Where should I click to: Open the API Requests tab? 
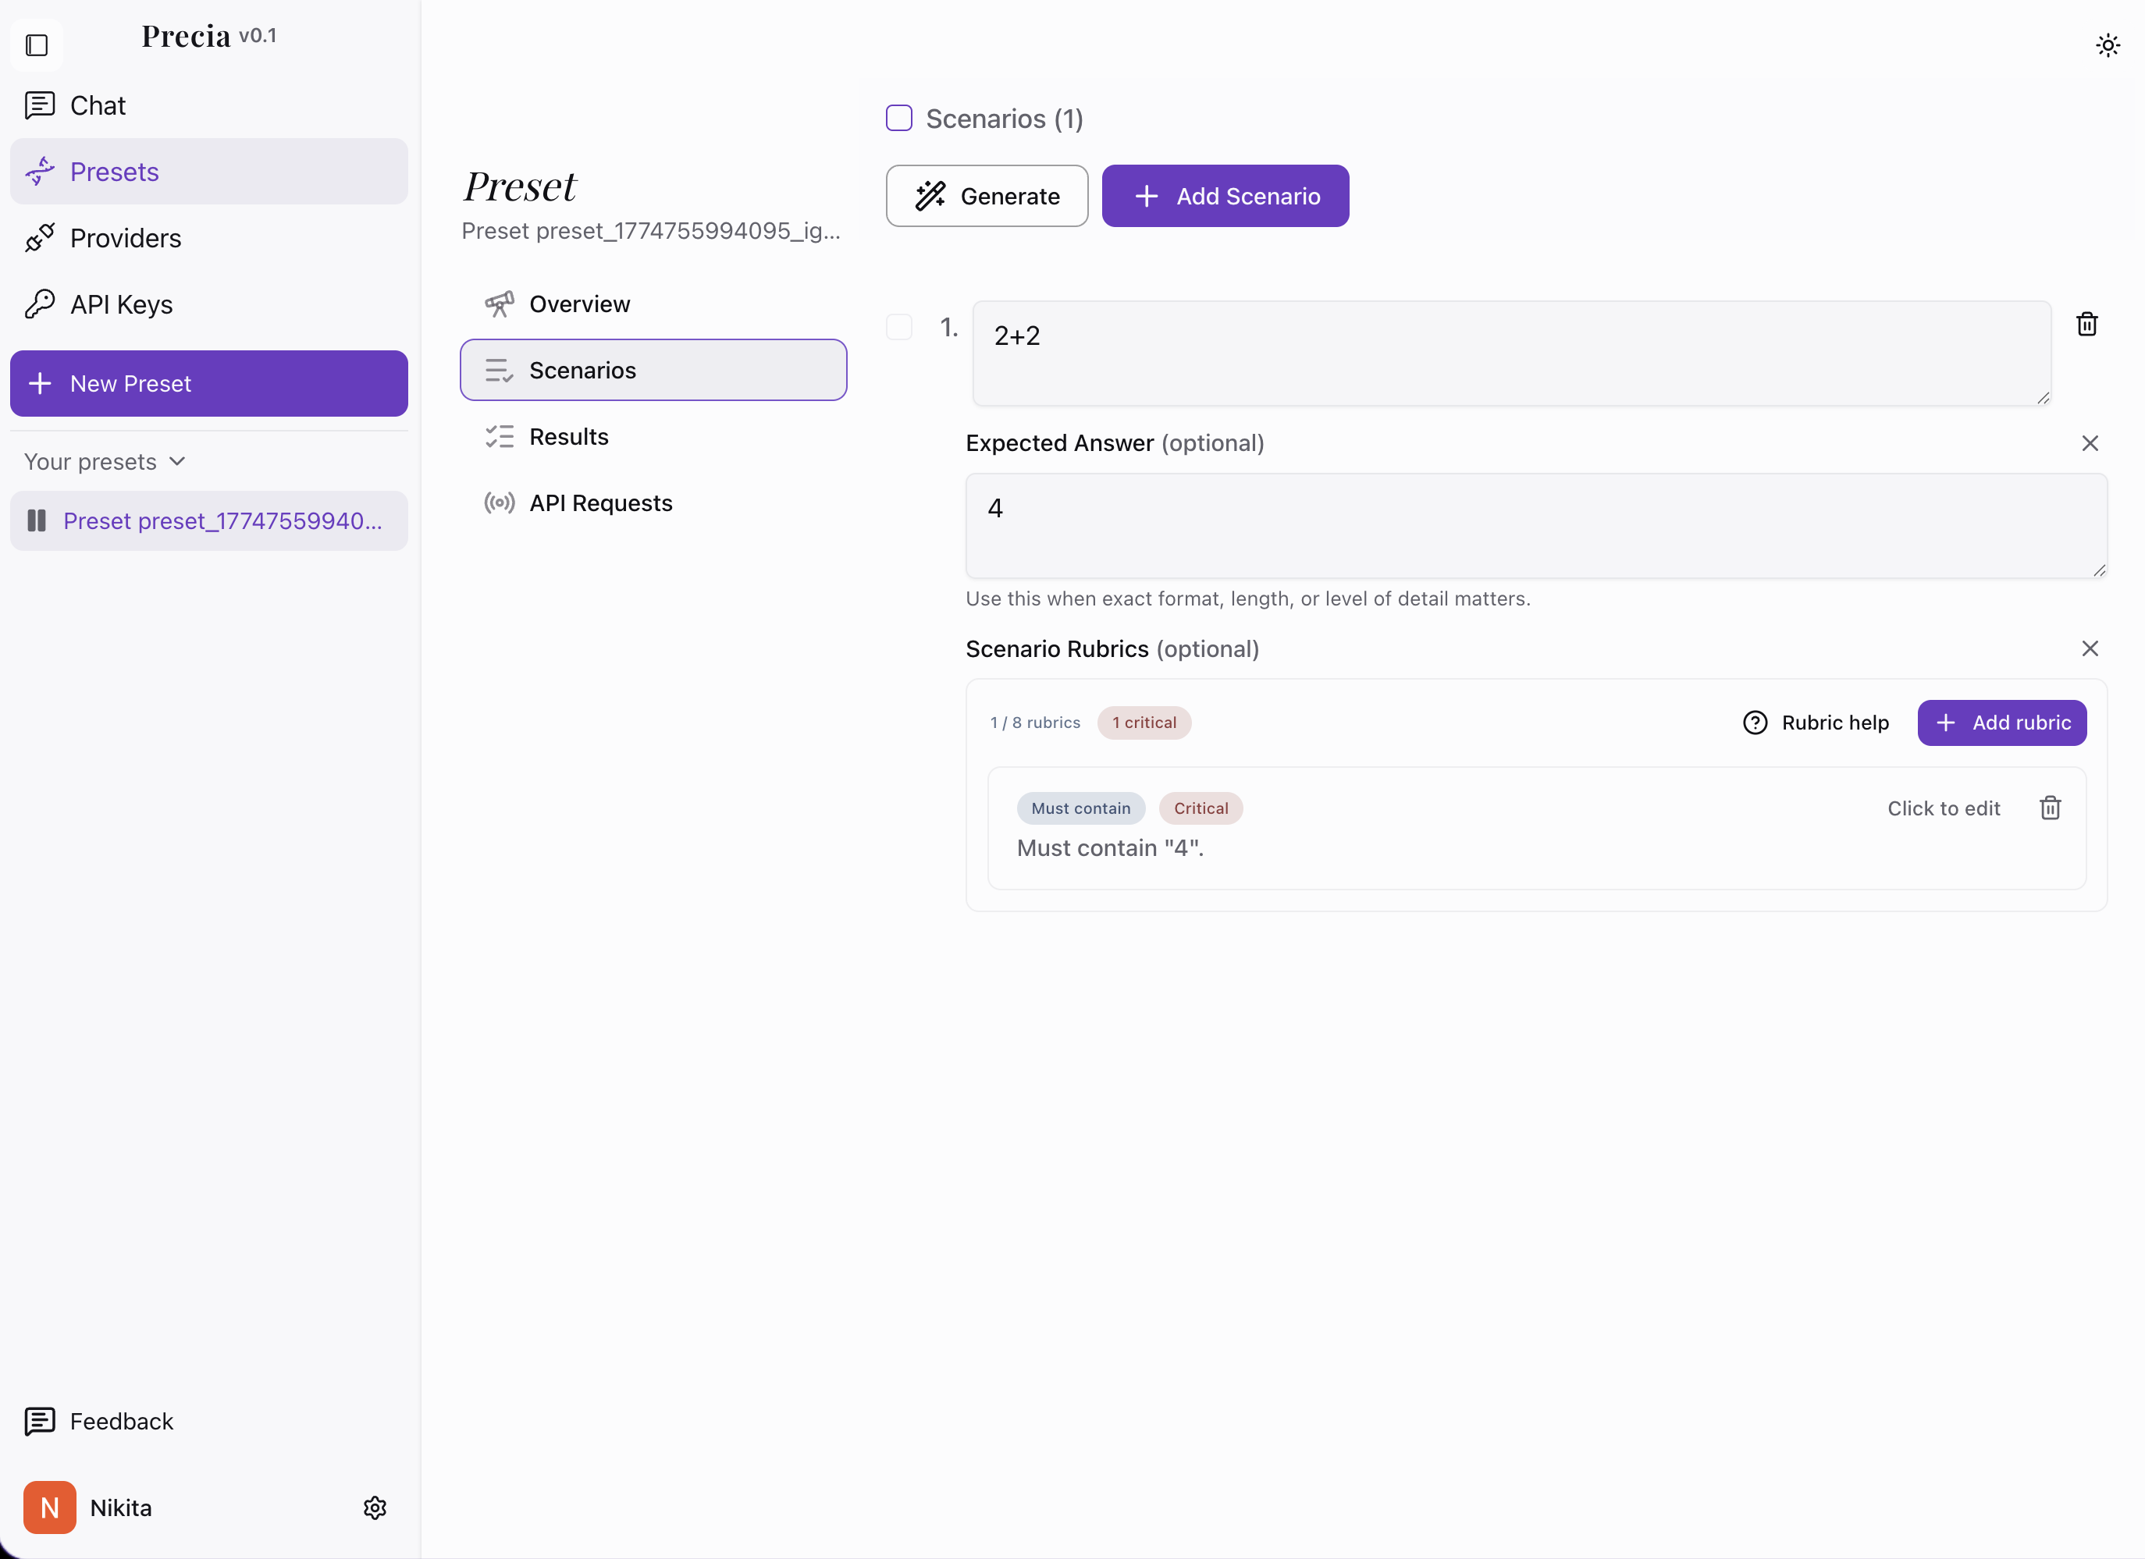[x=600, y=503]
